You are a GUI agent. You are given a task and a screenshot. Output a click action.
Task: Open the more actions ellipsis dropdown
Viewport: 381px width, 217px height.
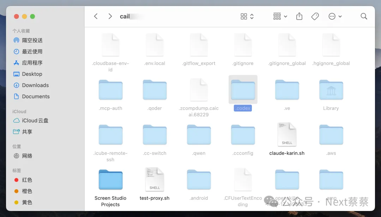coord(335,16)
